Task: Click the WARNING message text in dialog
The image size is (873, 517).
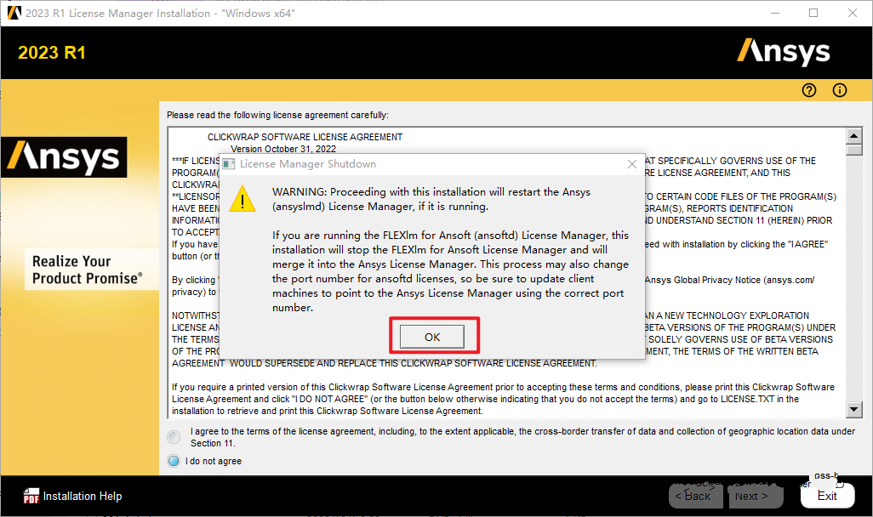Action: (431, 199)
